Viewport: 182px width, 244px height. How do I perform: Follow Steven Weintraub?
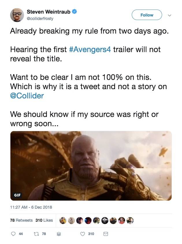pyautogui.click(x=147, y=15)
